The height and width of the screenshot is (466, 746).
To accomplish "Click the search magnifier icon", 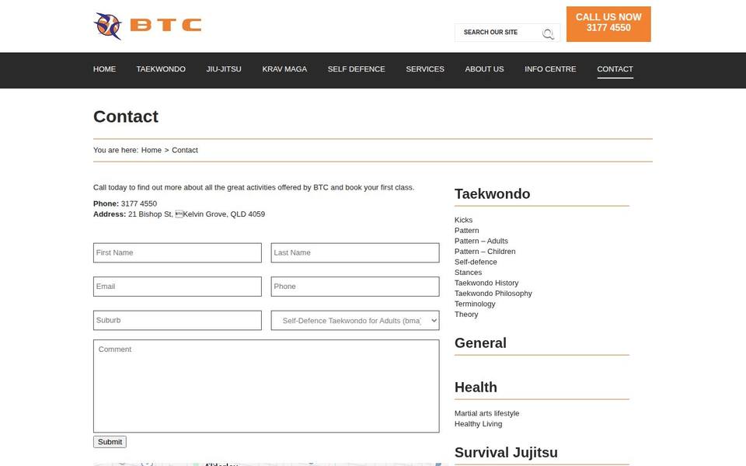I will pos(548,33).
